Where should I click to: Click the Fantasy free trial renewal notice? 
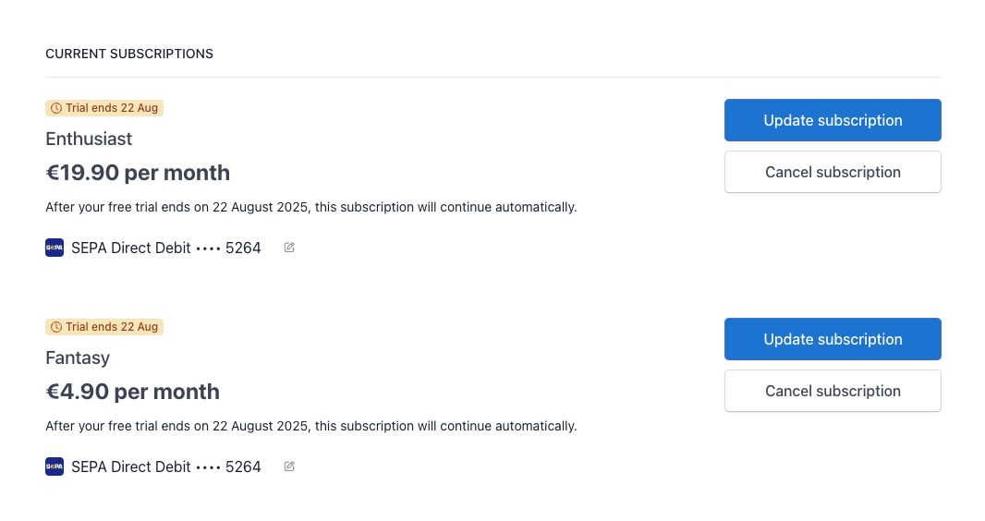(x=310, y=426)
